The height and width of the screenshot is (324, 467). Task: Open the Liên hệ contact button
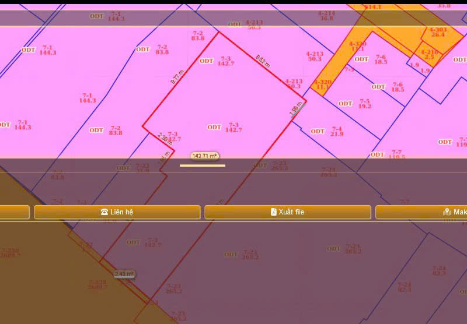[117, 212]
